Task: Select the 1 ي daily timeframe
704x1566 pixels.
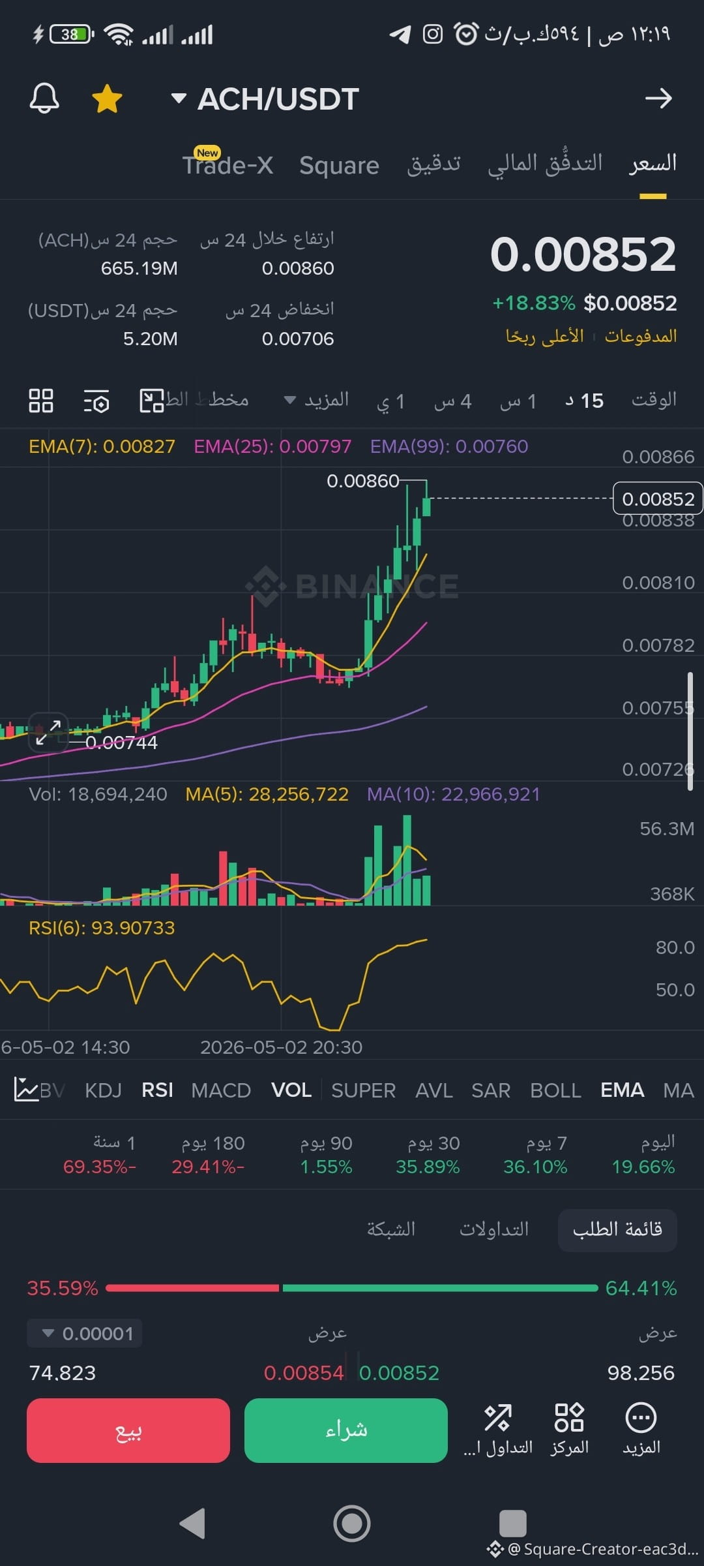Action: click(391, 401)
